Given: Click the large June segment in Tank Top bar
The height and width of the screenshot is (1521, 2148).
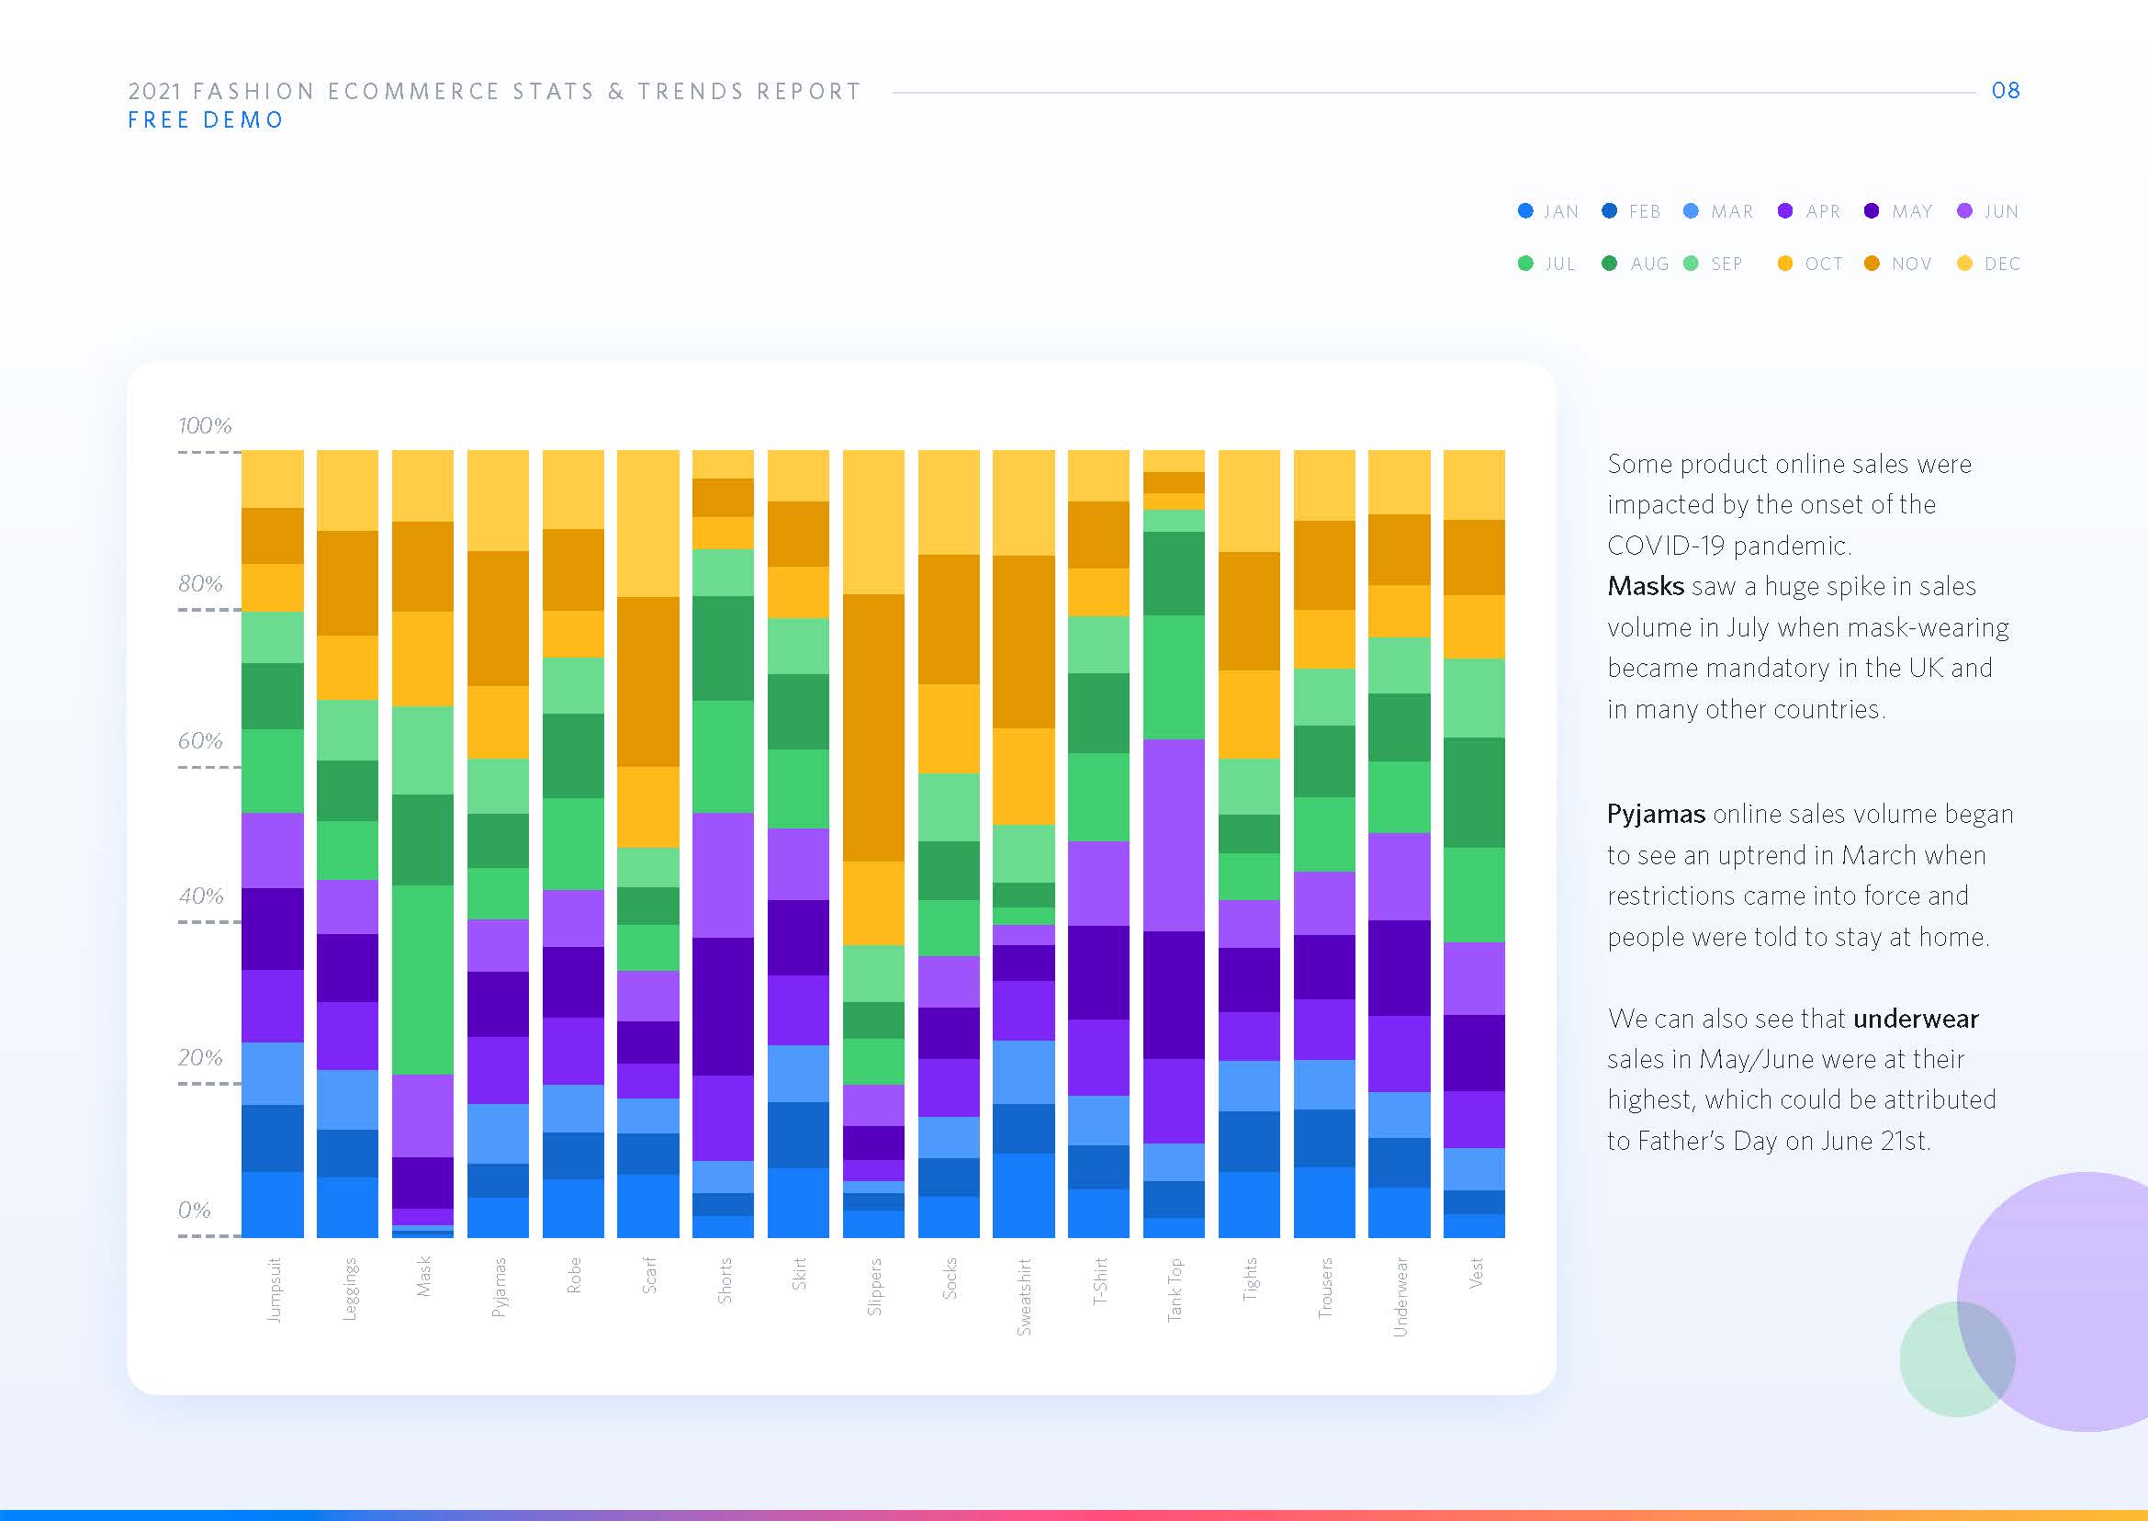Looking at the screenshot, I should pyautogui.click(x=1174, y=835).
